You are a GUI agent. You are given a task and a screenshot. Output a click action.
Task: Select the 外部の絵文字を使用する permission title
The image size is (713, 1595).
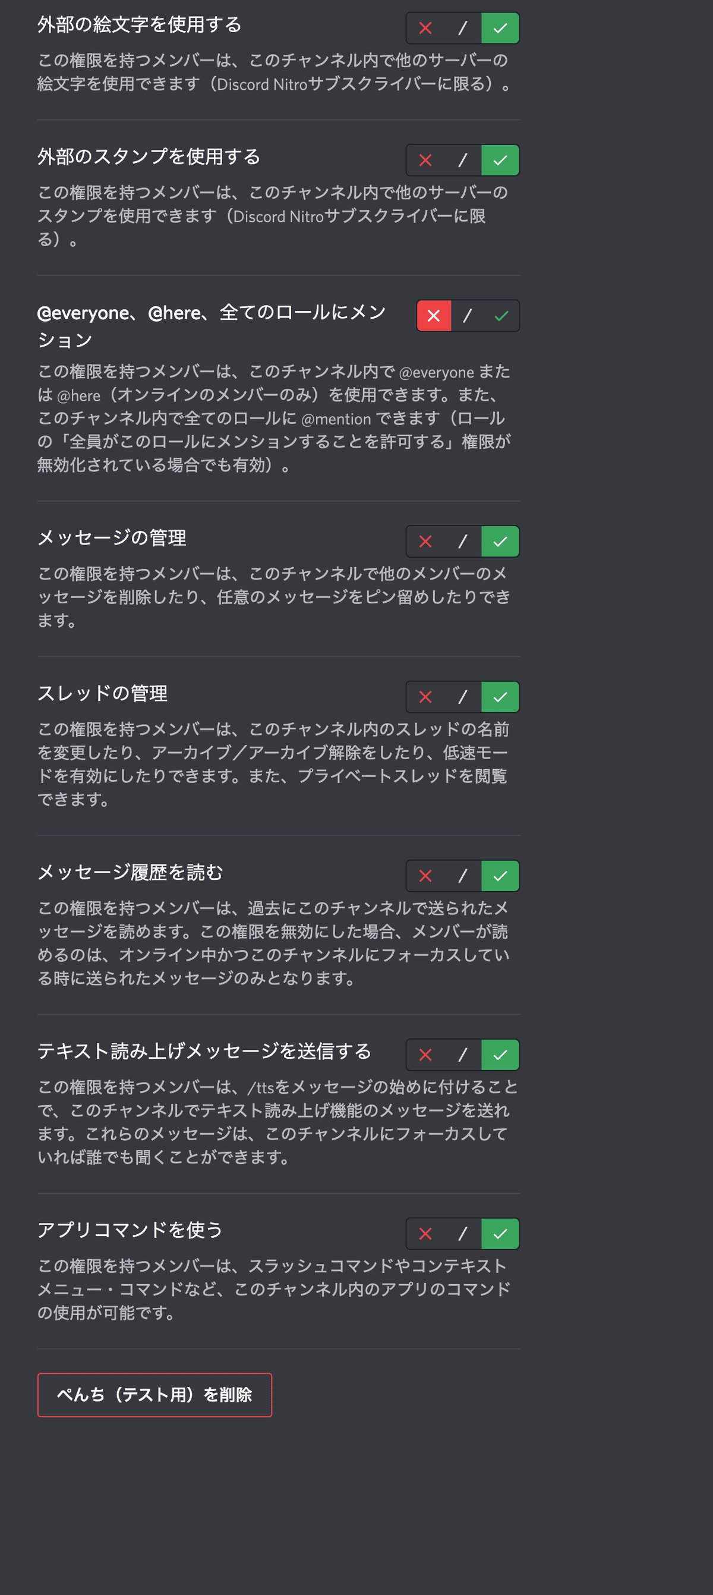[x=139, y=26]
